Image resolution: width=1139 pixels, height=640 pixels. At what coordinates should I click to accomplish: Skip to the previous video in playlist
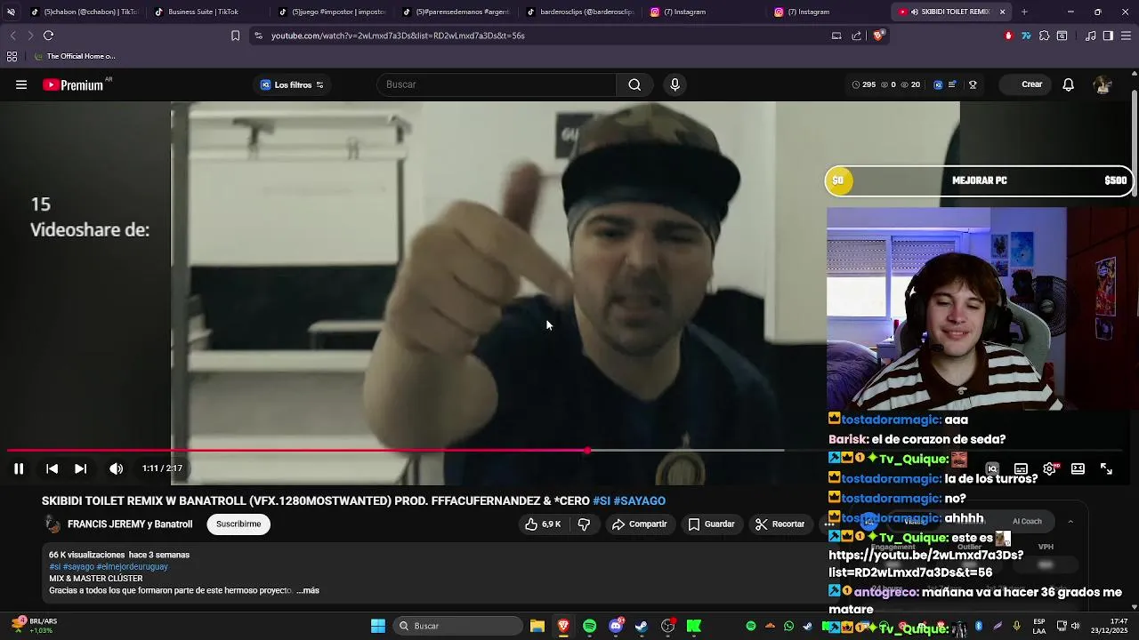point(52,468)
